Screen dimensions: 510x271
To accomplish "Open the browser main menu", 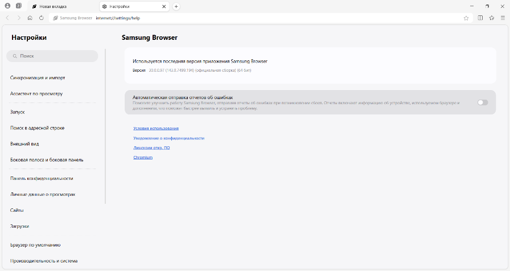I will pyautogui.click(x=503, y=18).
